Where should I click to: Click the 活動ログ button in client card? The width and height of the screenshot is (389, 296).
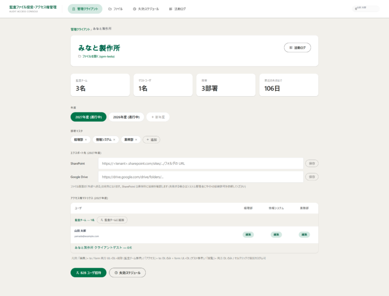297,48
